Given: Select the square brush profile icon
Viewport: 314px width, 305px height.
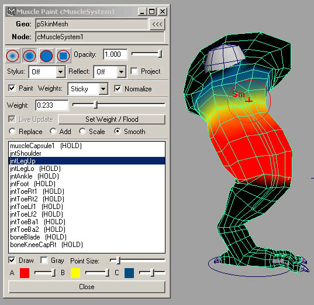Looking at the screenshot, I should click(64, 56).
